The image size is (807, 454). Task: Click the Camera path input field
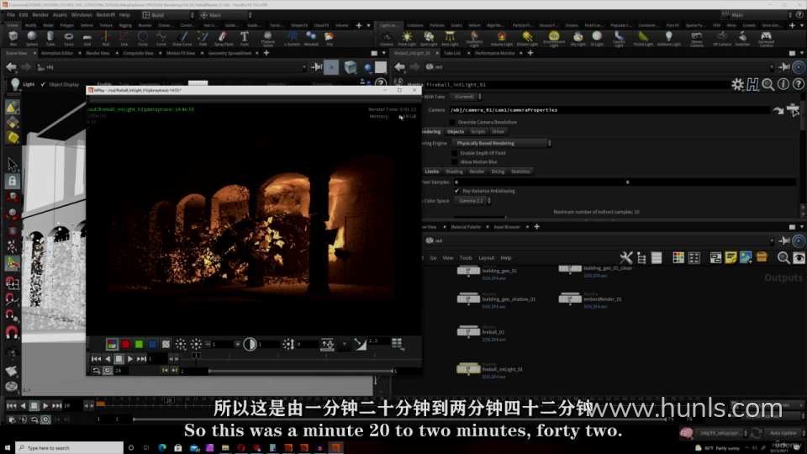[x=609, y=109]
